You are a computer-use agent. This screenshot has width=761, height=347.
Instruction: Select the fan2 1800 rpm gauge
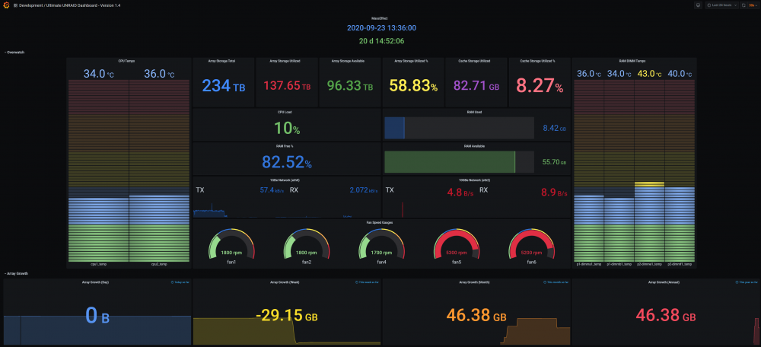coord(306,246)
